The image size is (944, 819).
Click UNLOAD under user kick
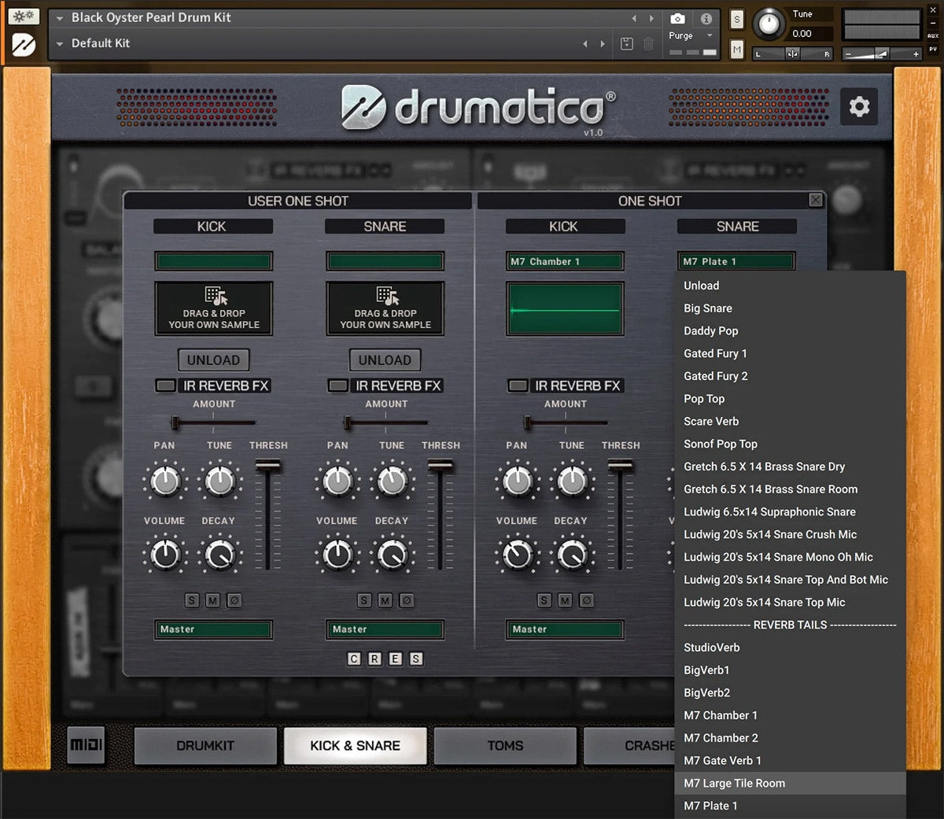(213, 360)
